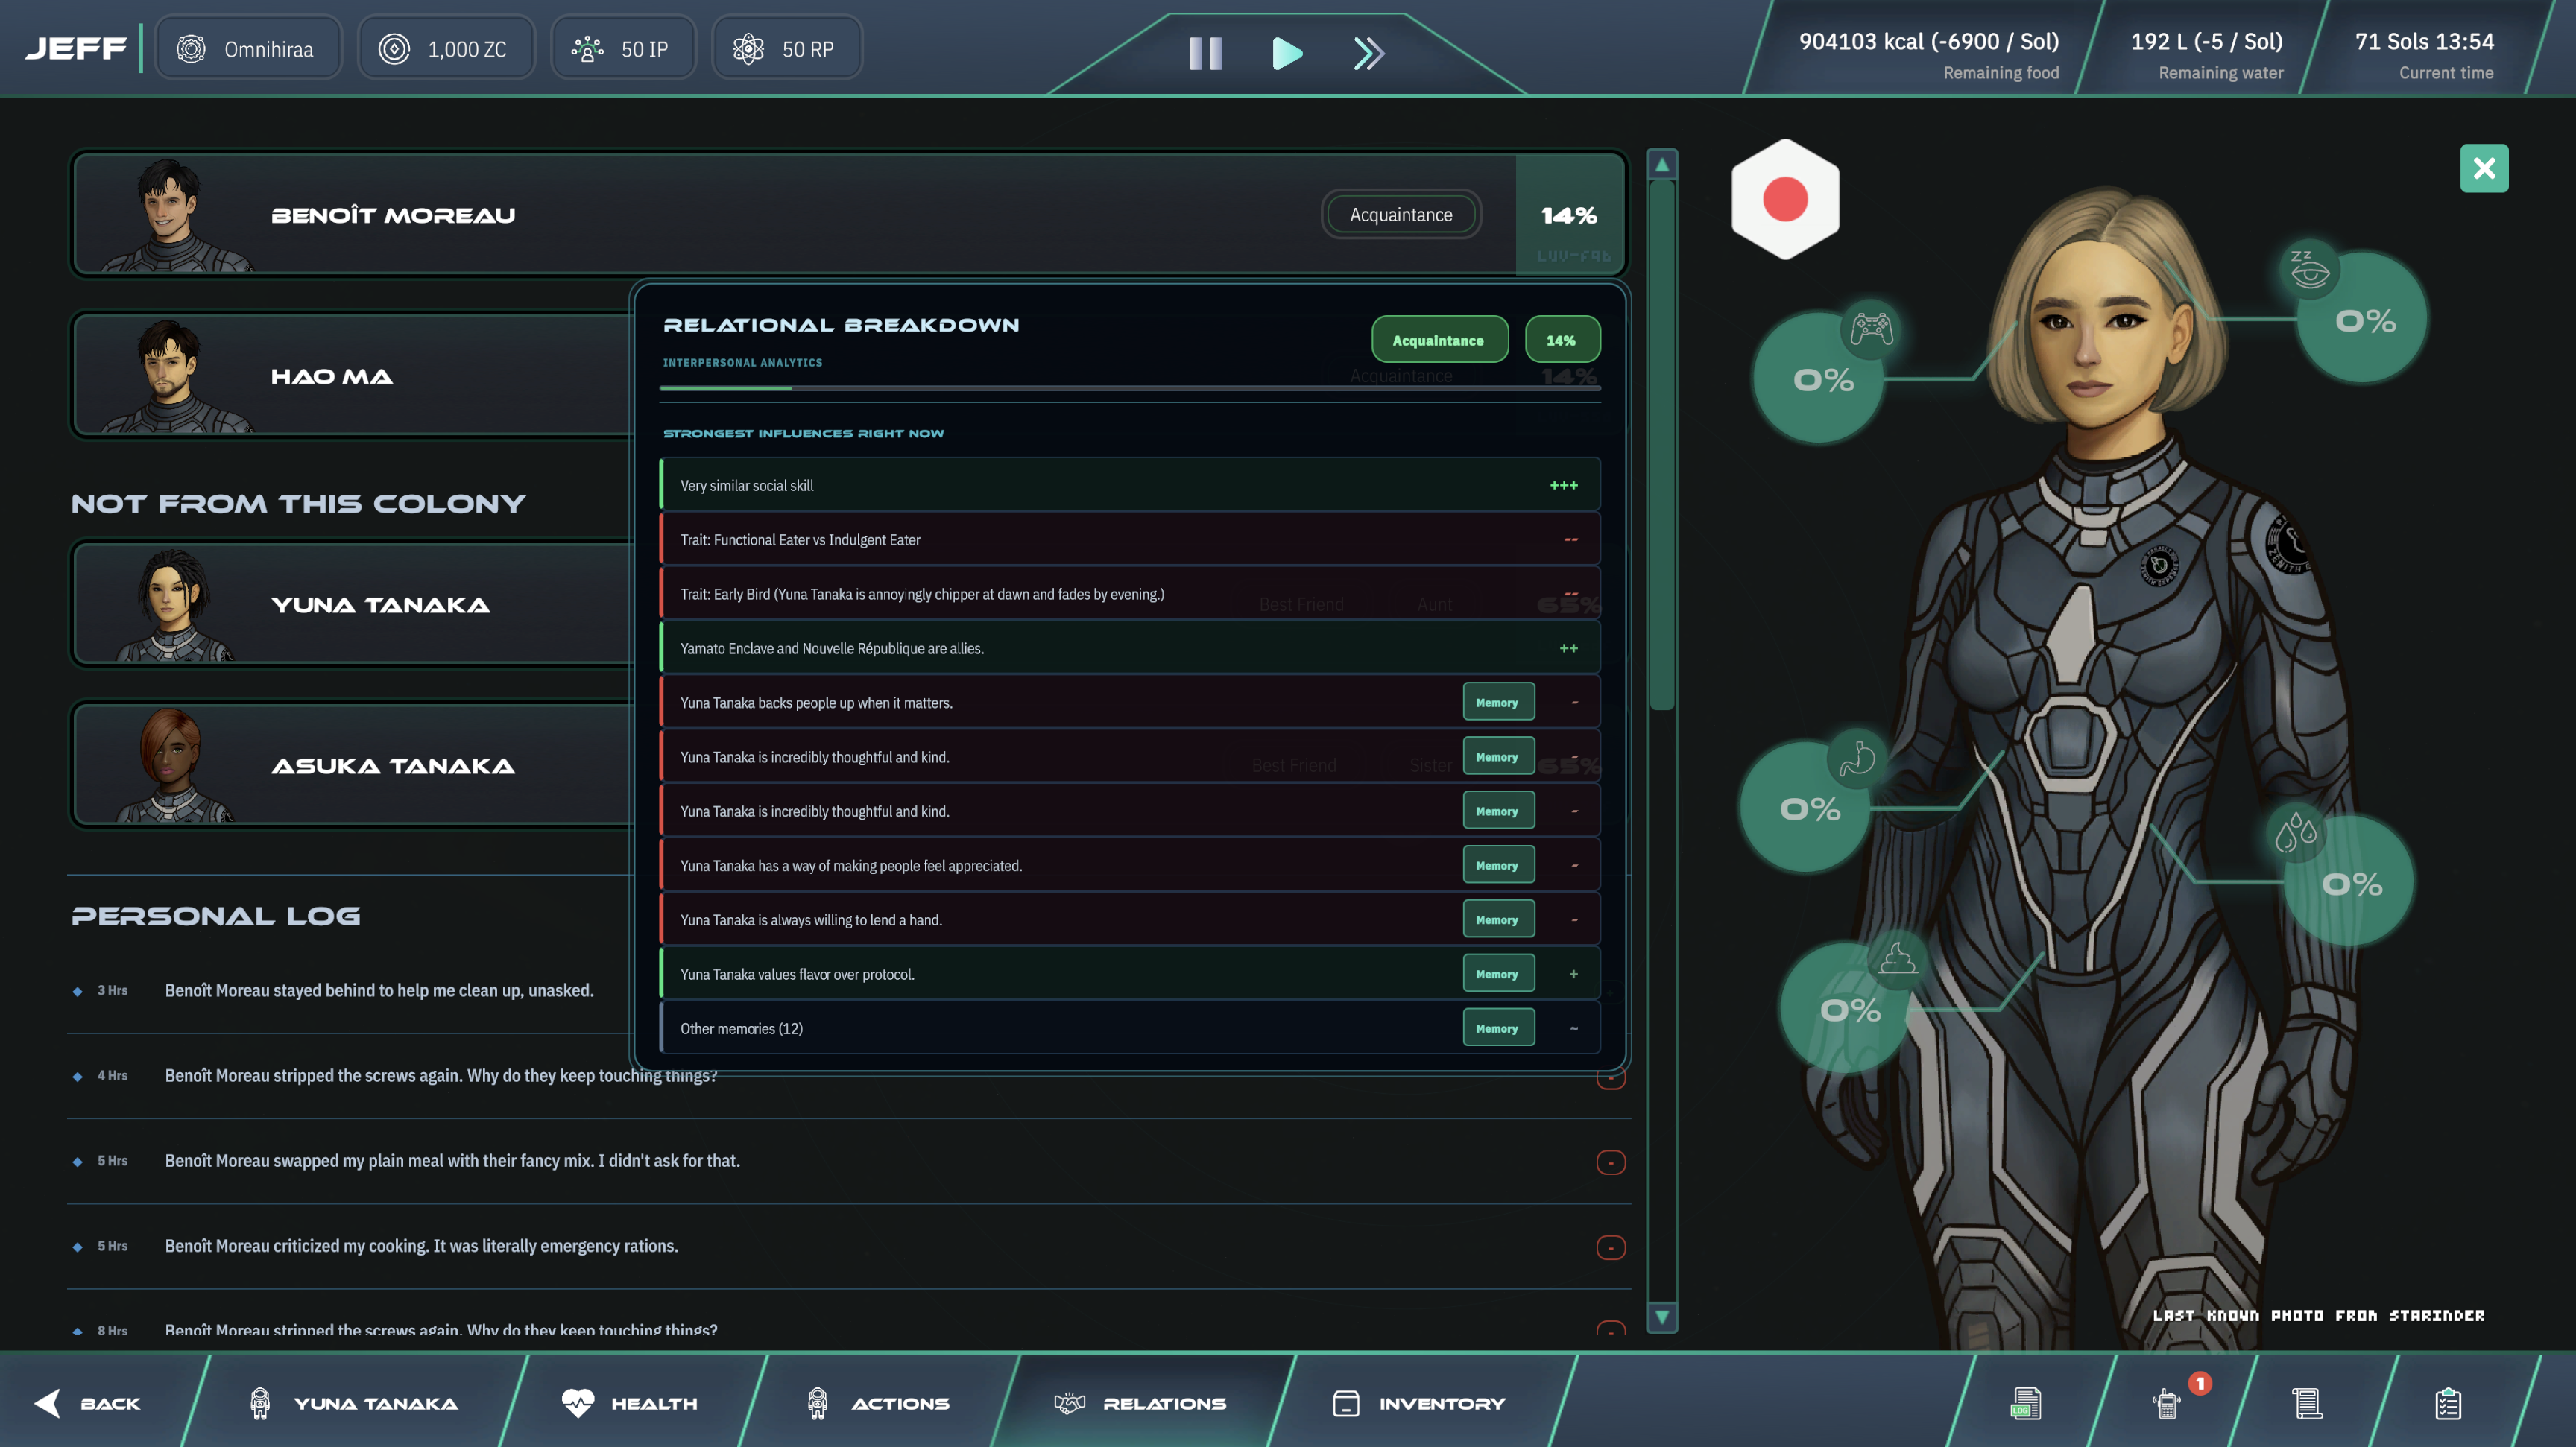Pause the game simulation

(1205, 54)
